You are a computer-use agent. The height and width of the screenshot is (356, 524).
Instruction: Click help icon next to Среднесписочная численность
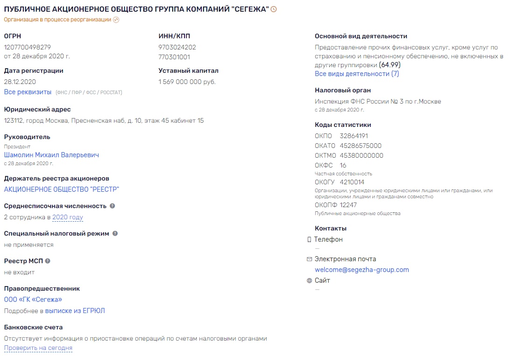[112, 206]
